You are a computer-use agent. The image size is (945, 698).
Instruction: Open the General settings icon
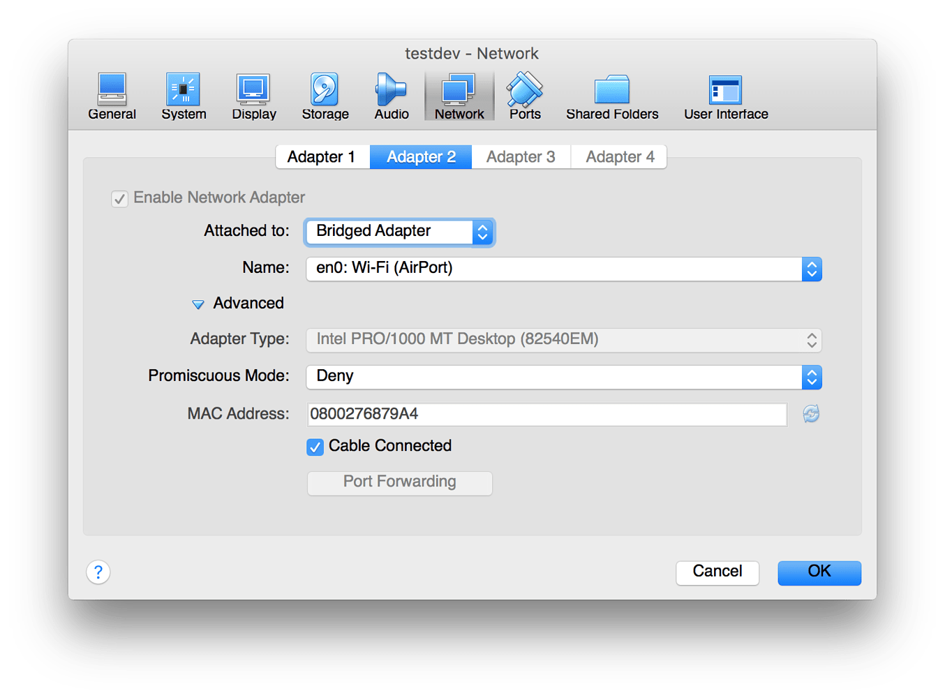tap(111, 94)
